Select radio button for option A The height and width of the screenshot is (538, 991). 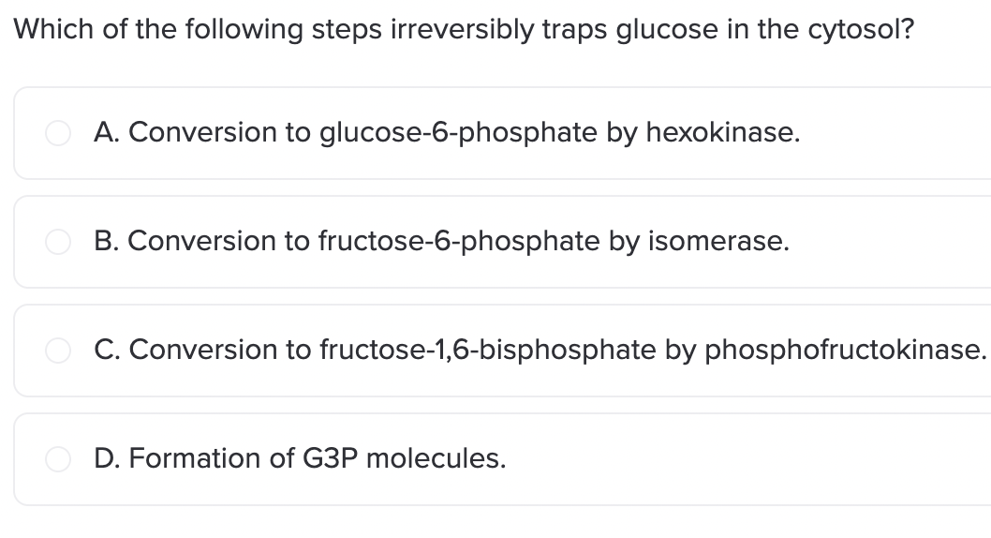(x=58, y=133)
